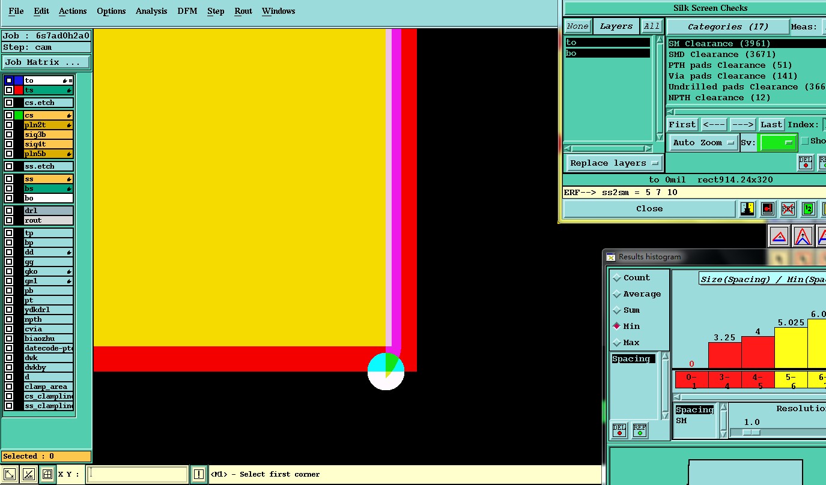Toggle the 'sig3b' layer display checkbox
The image size is (826, 485).
[9, 134]
